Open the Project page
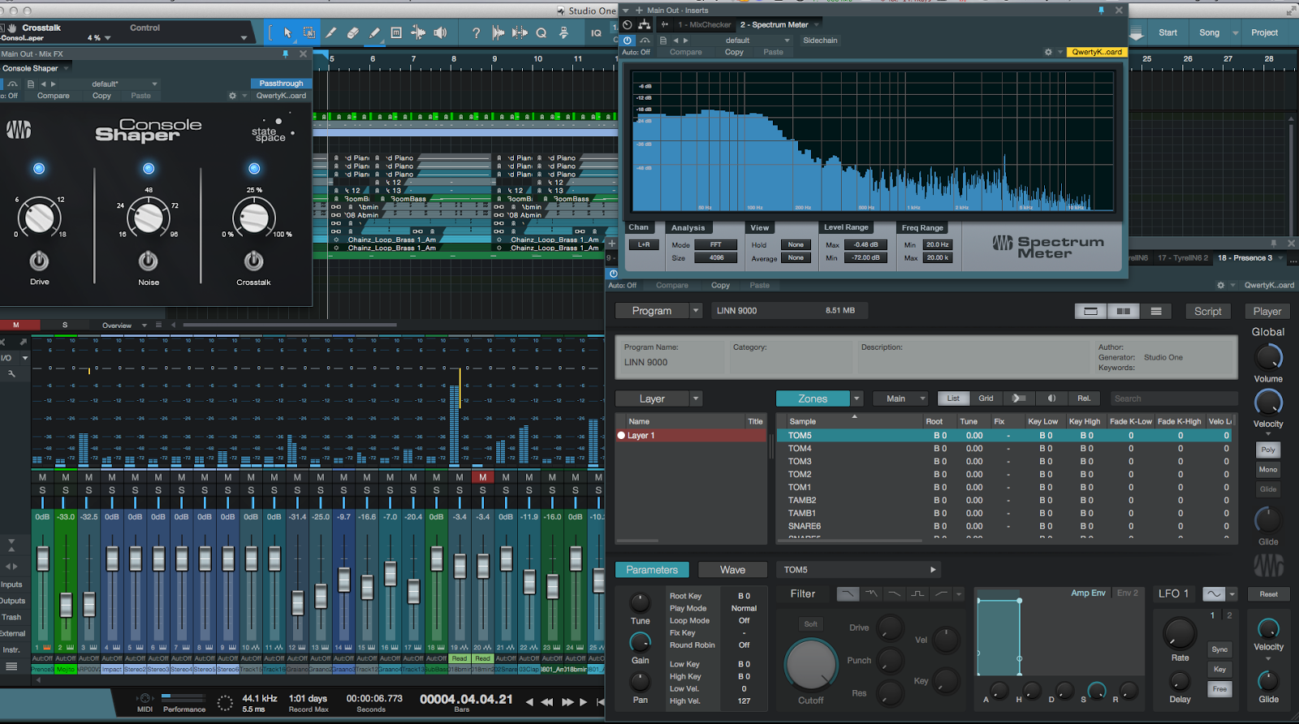This screenshot has width=1299, height=724. [1264, 32]
